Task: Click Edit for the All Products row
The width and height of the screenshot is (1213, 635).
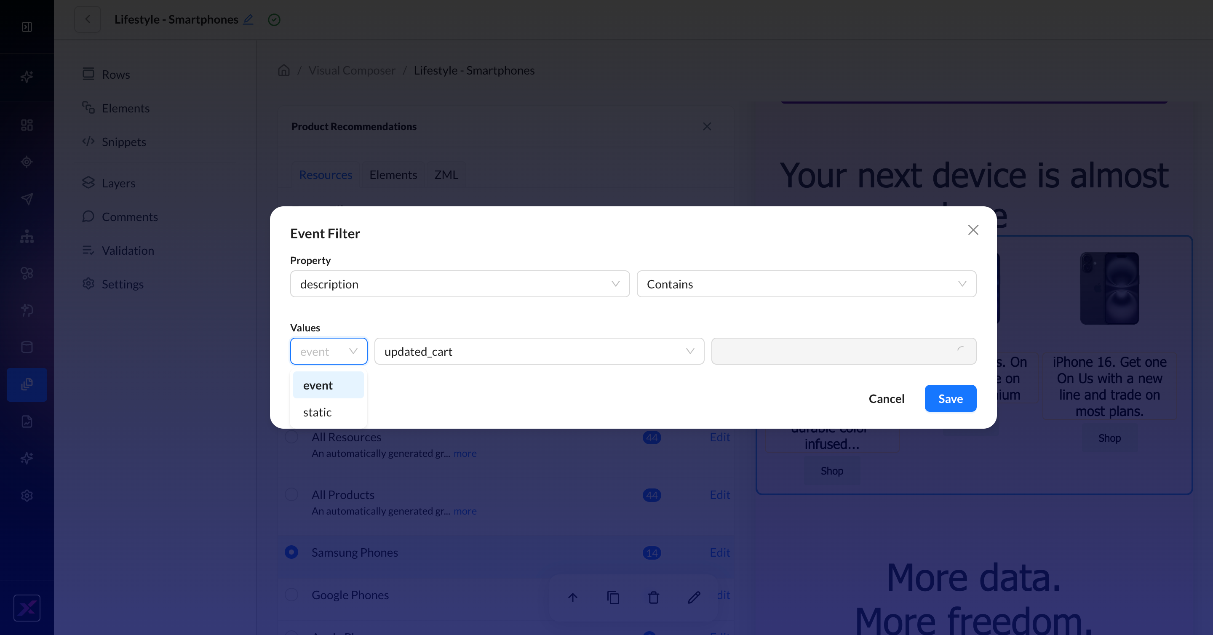Action: click(x=719, y=494)
